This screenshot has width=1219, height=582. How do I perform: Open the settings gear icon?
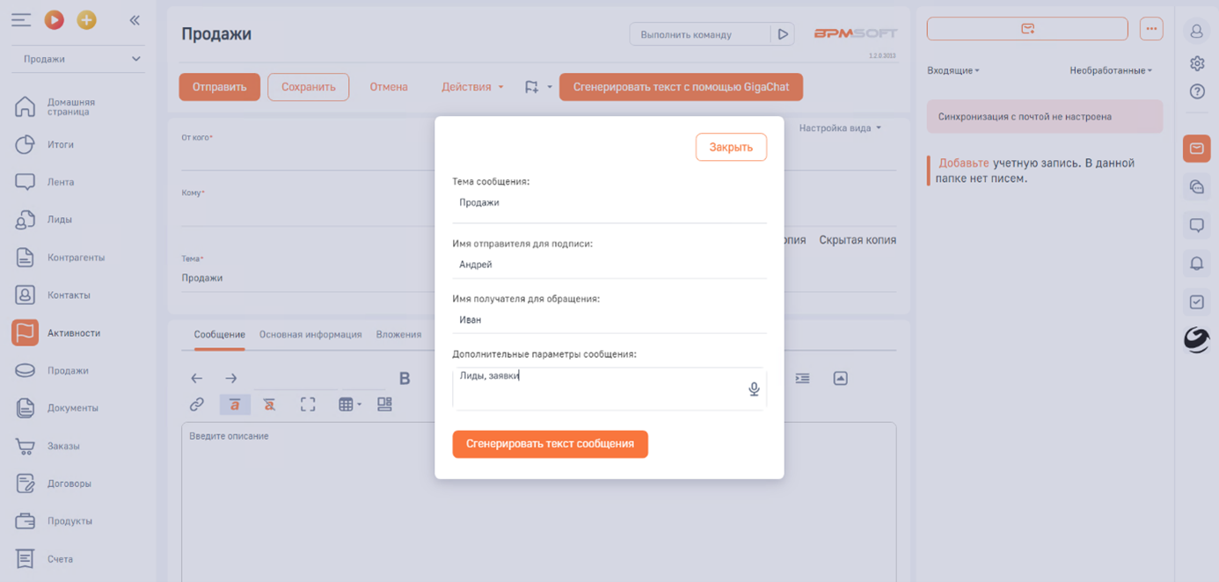(1196, 63)
